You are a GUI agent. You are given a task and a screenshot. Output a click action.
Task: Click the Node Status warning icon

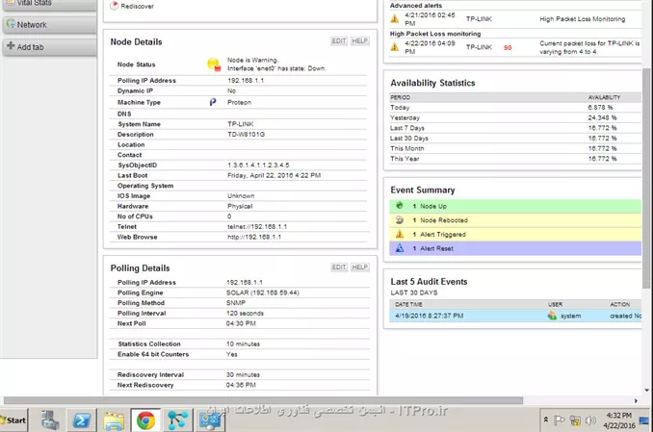(214, 64)
